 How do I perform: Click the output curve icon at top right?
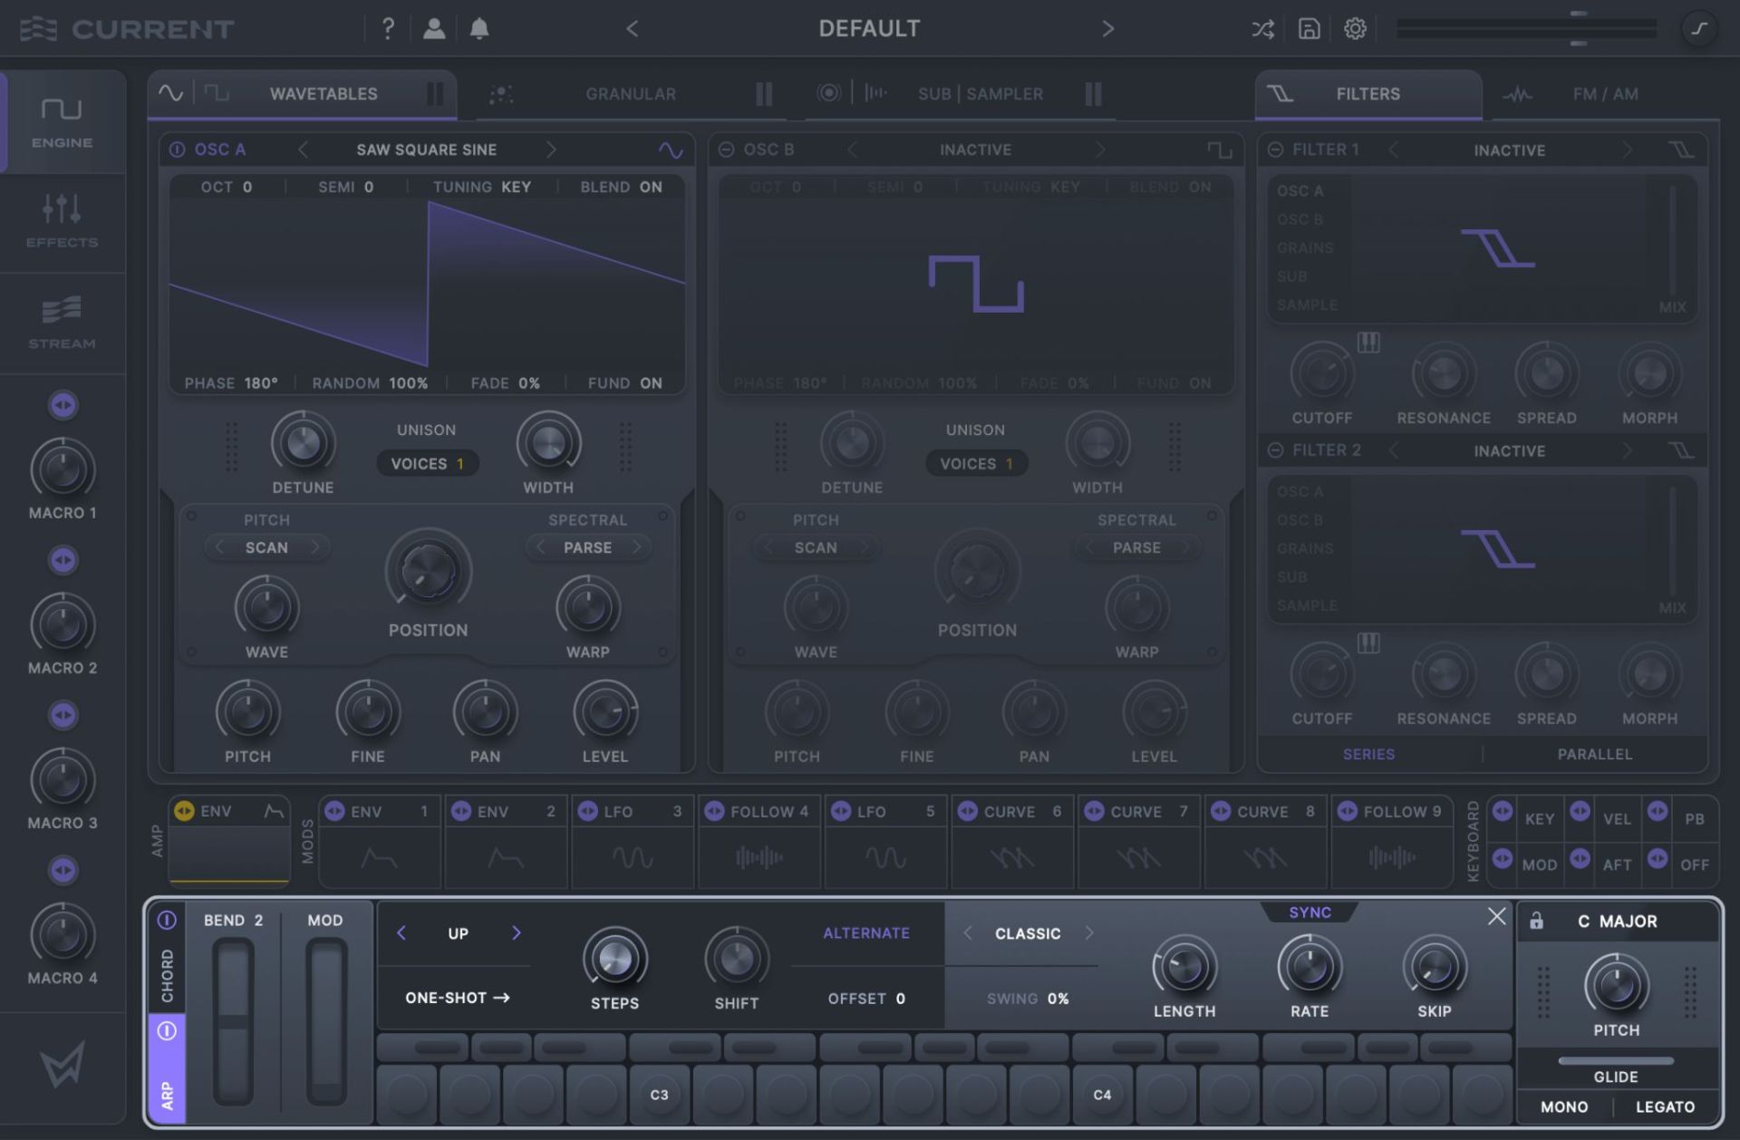click(x=1699, y=29)
